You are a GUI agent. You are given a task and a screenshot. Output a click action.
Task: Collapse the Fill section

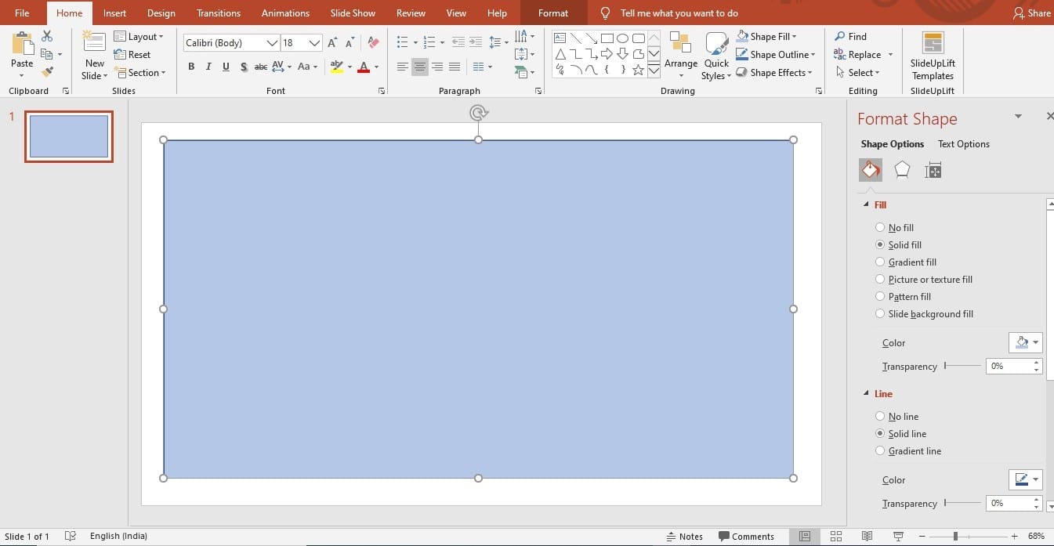[x=867, y=205]
